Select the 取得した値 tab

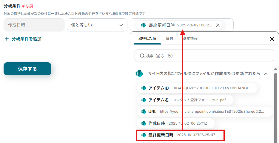pyautogui.click(x=147, y=39)
